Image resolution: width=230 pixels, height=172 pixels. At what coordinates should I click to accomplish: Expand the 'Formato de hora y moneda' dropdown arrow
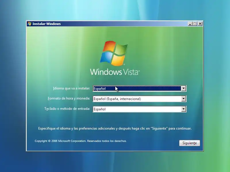point(183,99)
